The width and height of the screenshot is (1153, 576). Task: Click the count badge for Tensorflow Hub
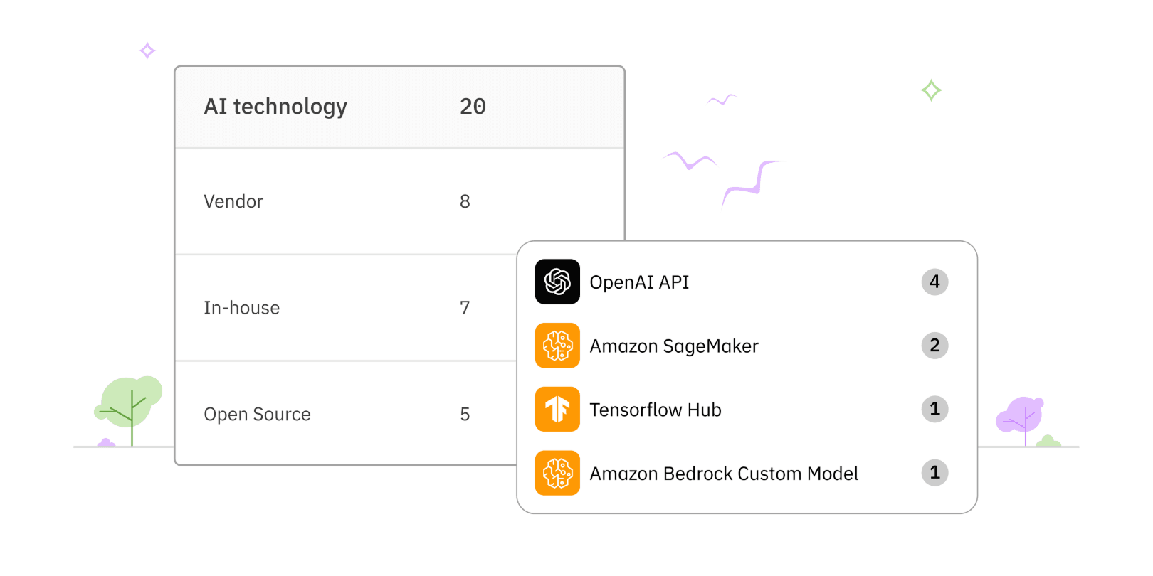(x=934, y=409)
